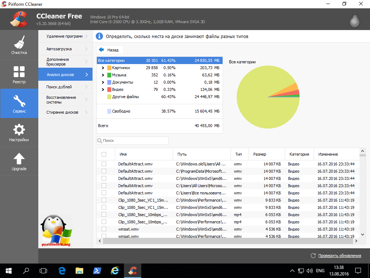Check DefaultAttract.wmv in C:\Windows\WinSxS row
This screenshot has height=278, width=370.
point(104,178)
